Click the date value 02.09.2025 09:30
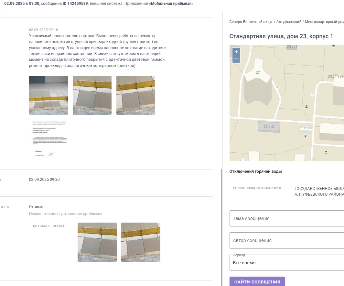Image resolution: width=344 pixels, height=286 pixels. (x=44, y=180)
